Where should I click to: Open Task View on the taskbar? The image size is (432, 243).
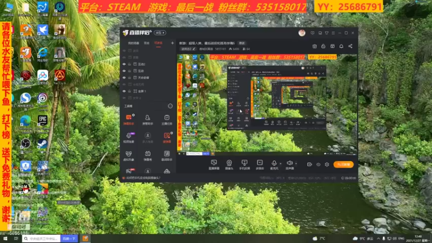tap(16, 239)
